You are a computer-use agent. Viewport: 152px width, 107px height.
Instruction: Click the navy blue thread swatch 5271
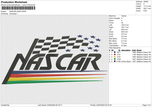(x=115, y=52)
